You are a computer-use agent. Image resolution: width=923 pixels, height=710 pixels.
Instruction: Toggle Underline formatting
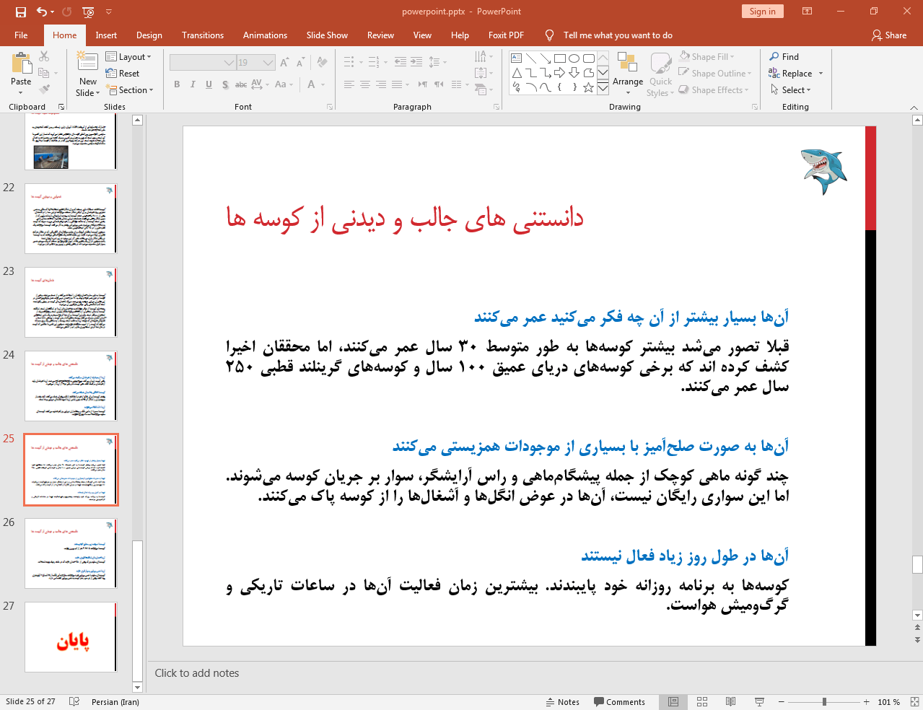(209, 84)
